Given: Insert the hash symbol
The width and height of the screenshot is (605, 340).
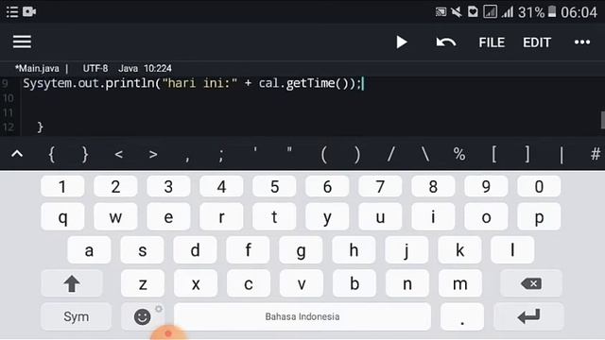Looking at the screenshot, I should click(x=596, y=155).
